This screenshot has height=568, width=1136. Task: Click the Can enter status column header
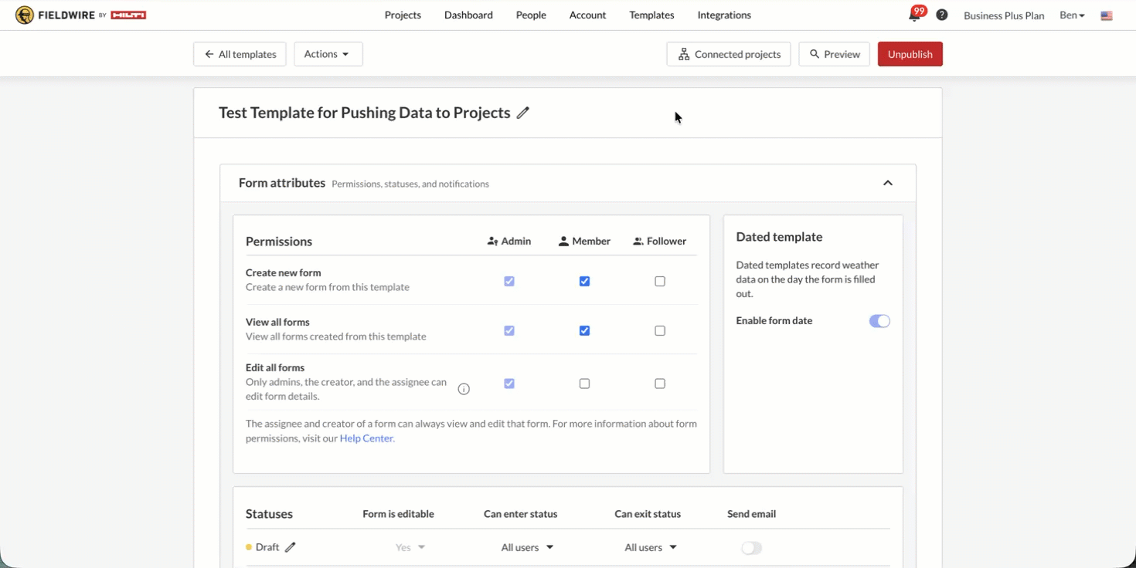pyautogui.click(x=520, y=514)
